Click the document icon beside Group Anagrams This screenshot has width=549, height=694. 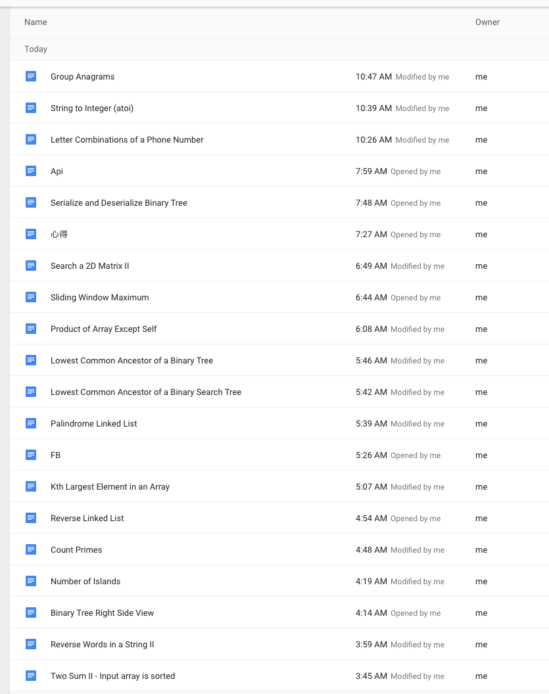(30, 76)
